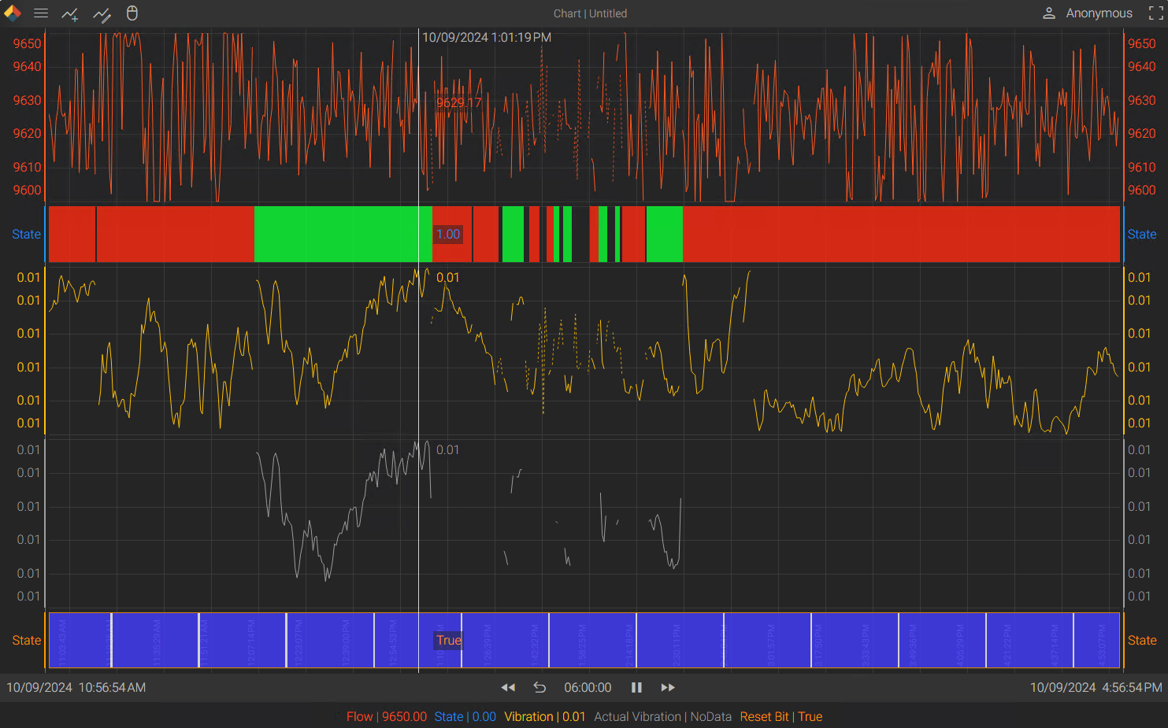1168x728 pixels.
Task: Click the application logo icon
Action: point(13,13)
